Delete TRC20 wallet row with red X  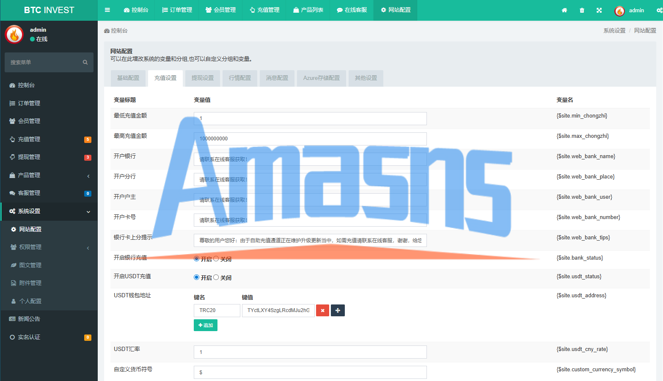point(322,310)
